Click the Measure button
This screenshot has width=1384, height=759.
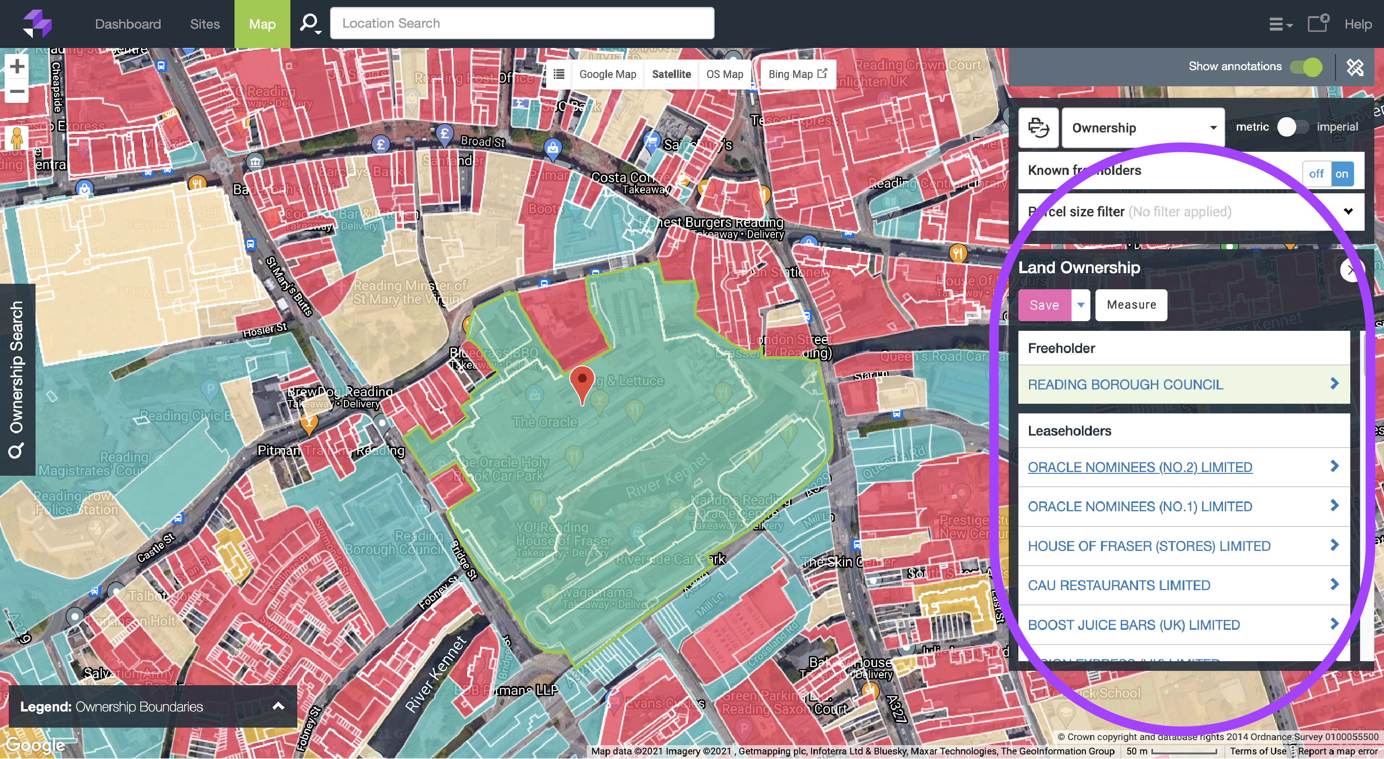[x=1131, y=305]
